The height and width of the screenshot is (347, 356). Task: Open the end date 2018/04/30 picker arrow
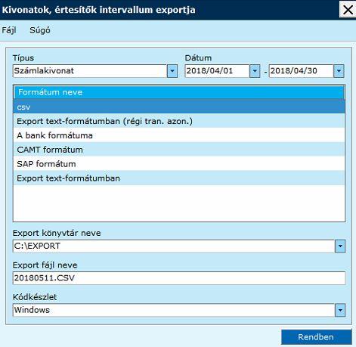click(x=339, y=71)
